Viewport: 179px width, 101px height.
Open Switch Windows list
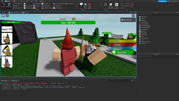pyautogui.click(x=117, y=6)
